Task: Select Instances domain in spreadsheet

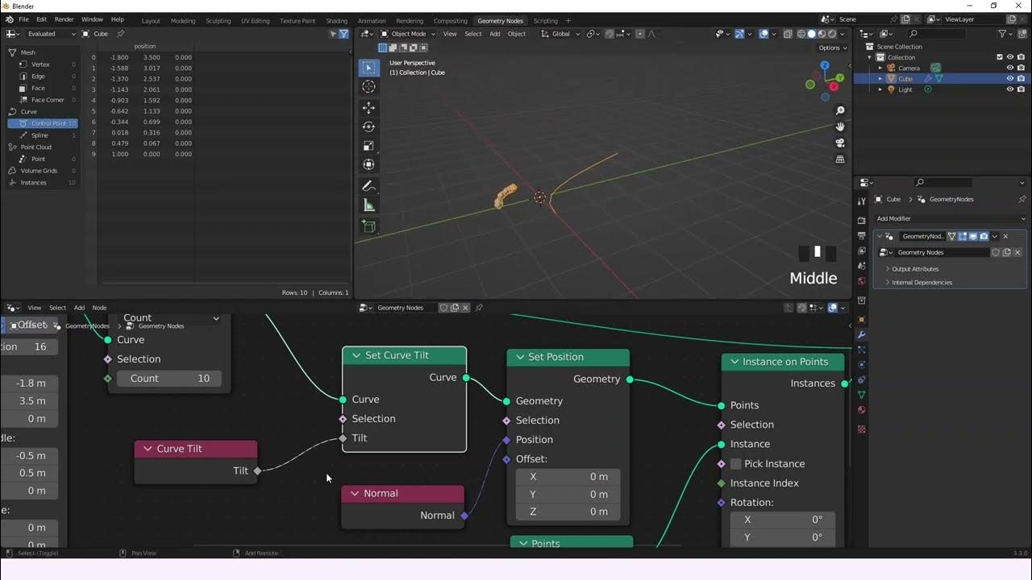Action: [43, 183]
